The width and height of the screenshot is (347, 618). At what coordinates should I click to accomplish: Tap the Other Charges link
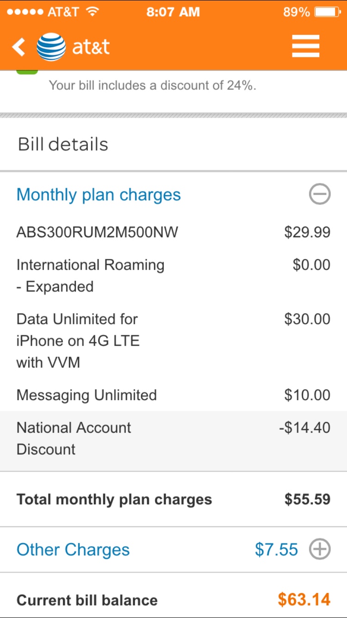pos(73,550)
